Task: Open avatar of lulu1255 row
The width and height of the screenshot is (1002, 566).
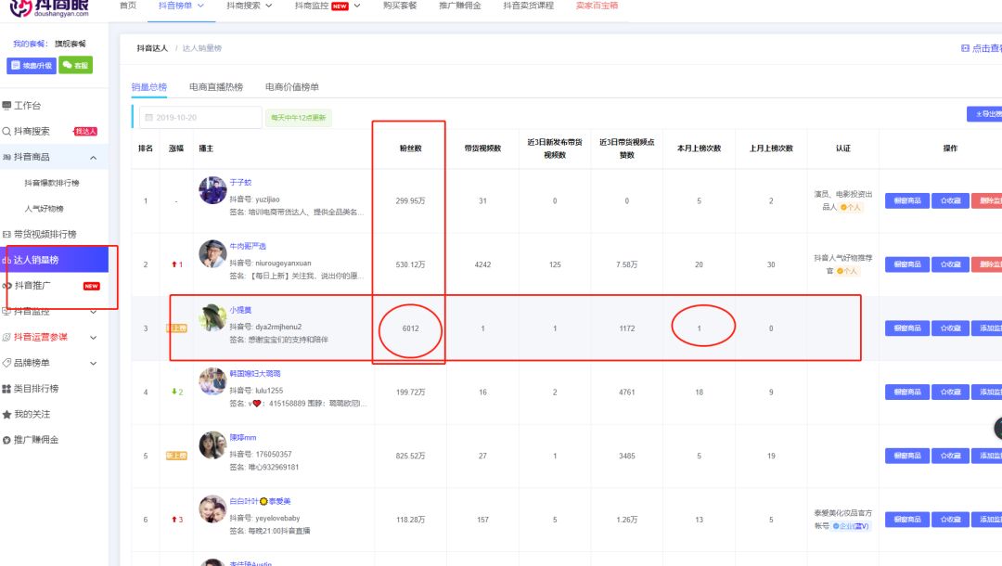Action: pyautogui.click(x=212, y=381)
